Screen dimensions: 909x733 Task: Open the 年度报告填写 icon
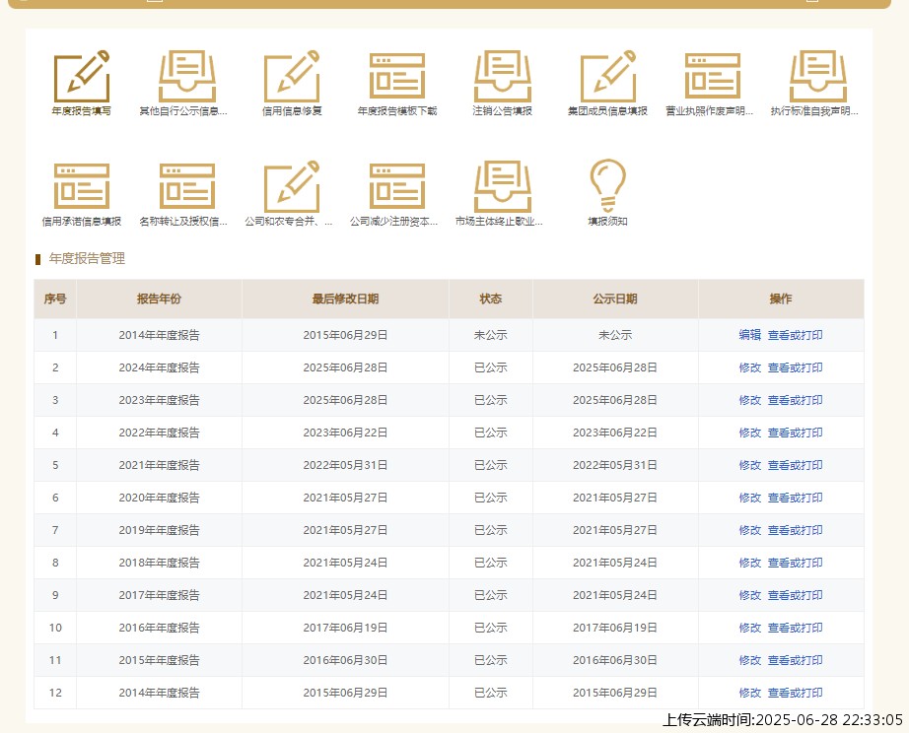[82, 76]
